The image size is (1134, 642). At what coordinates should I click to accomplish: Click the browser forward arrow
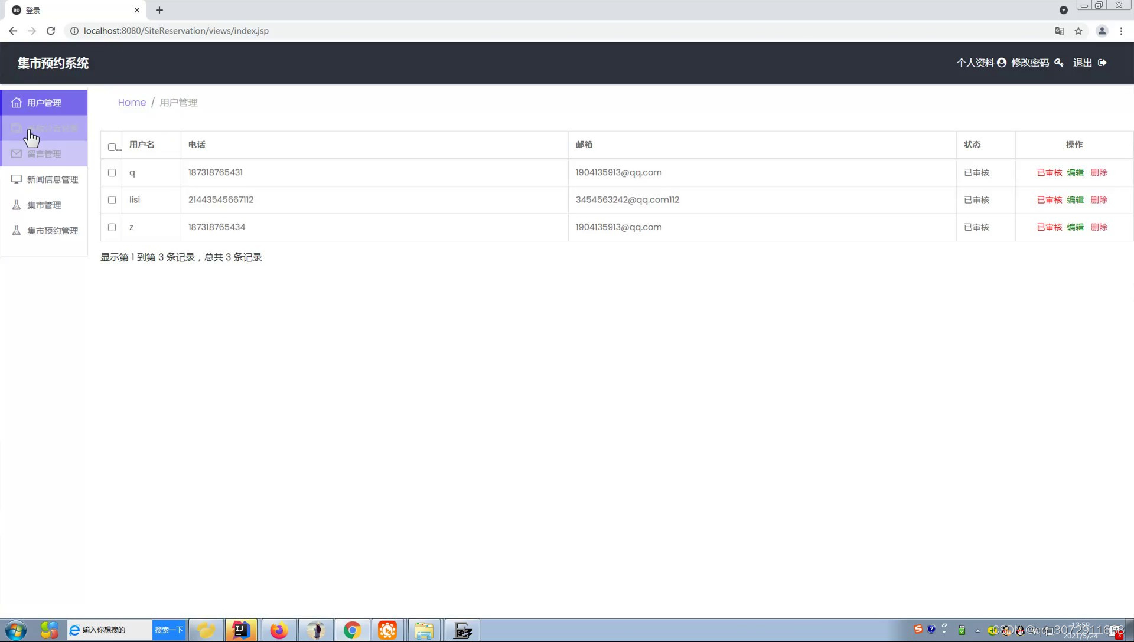click(x=32, y=31)
